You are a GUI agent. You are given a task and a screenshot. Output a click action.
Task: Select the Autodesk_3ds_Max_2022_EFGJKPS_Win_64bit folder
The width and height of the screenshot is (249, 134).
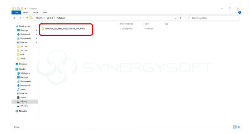click(x=64, y=29)
